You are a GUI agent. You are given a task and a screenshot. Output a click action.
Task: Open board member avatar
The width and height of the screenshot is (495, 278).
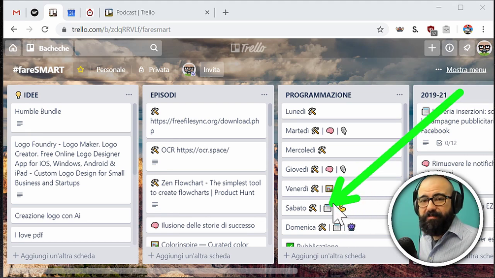pyautogui.click(x=189, y=70)
